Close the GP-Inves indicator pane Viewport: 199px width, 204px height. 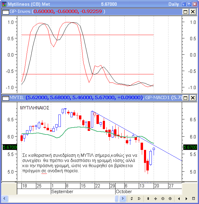coord(192,11)
